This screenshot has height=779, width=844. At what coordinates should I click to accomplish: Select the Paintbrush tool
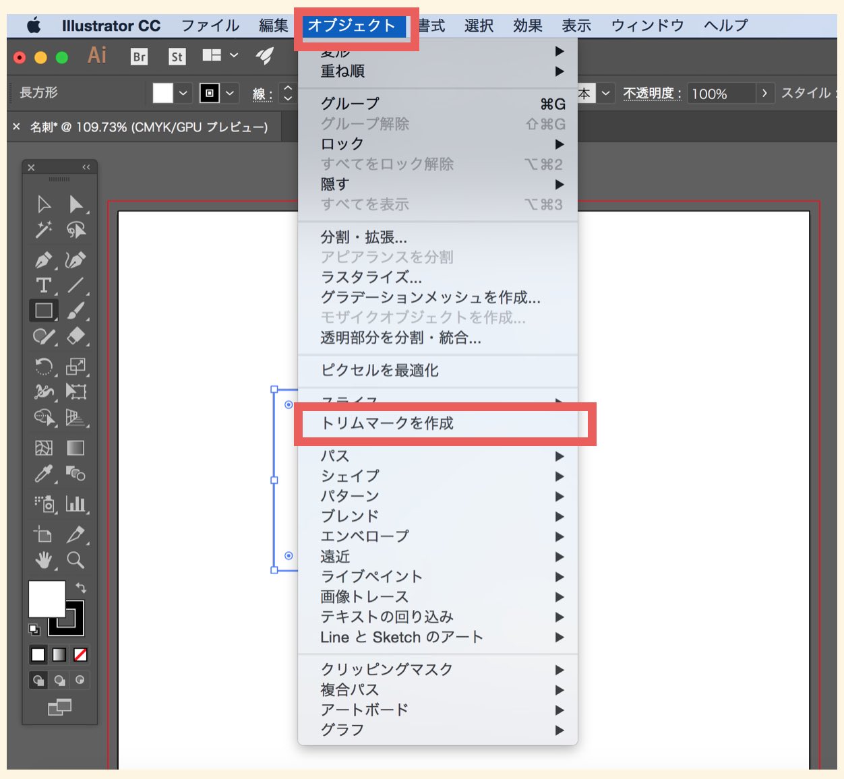[x=76, y=311]
